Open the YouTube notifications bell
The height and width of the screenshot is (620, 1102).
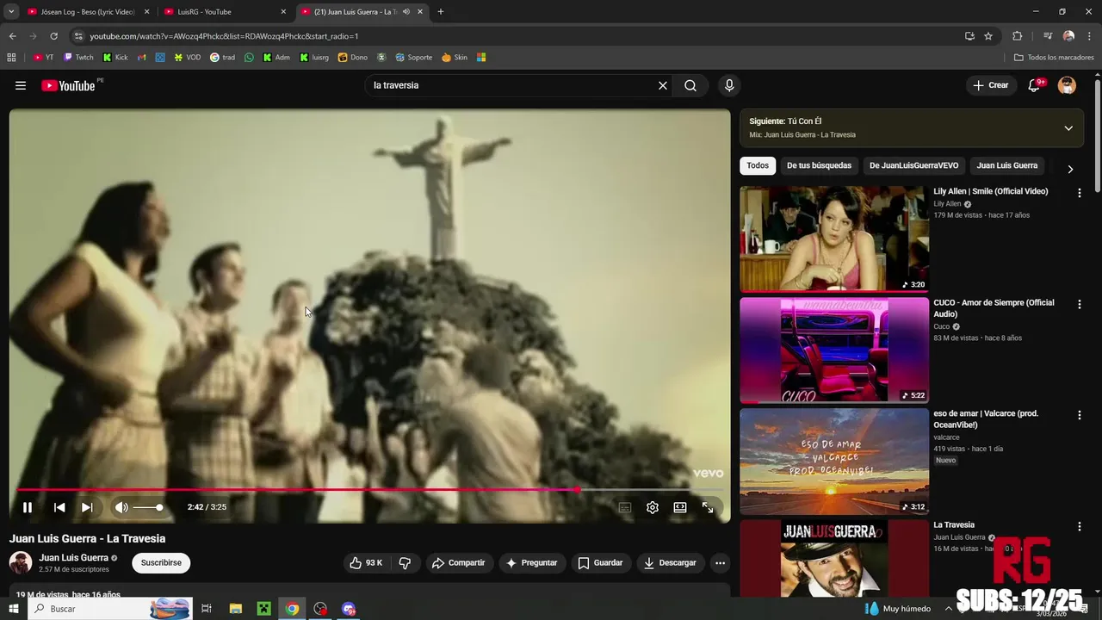1035,85
